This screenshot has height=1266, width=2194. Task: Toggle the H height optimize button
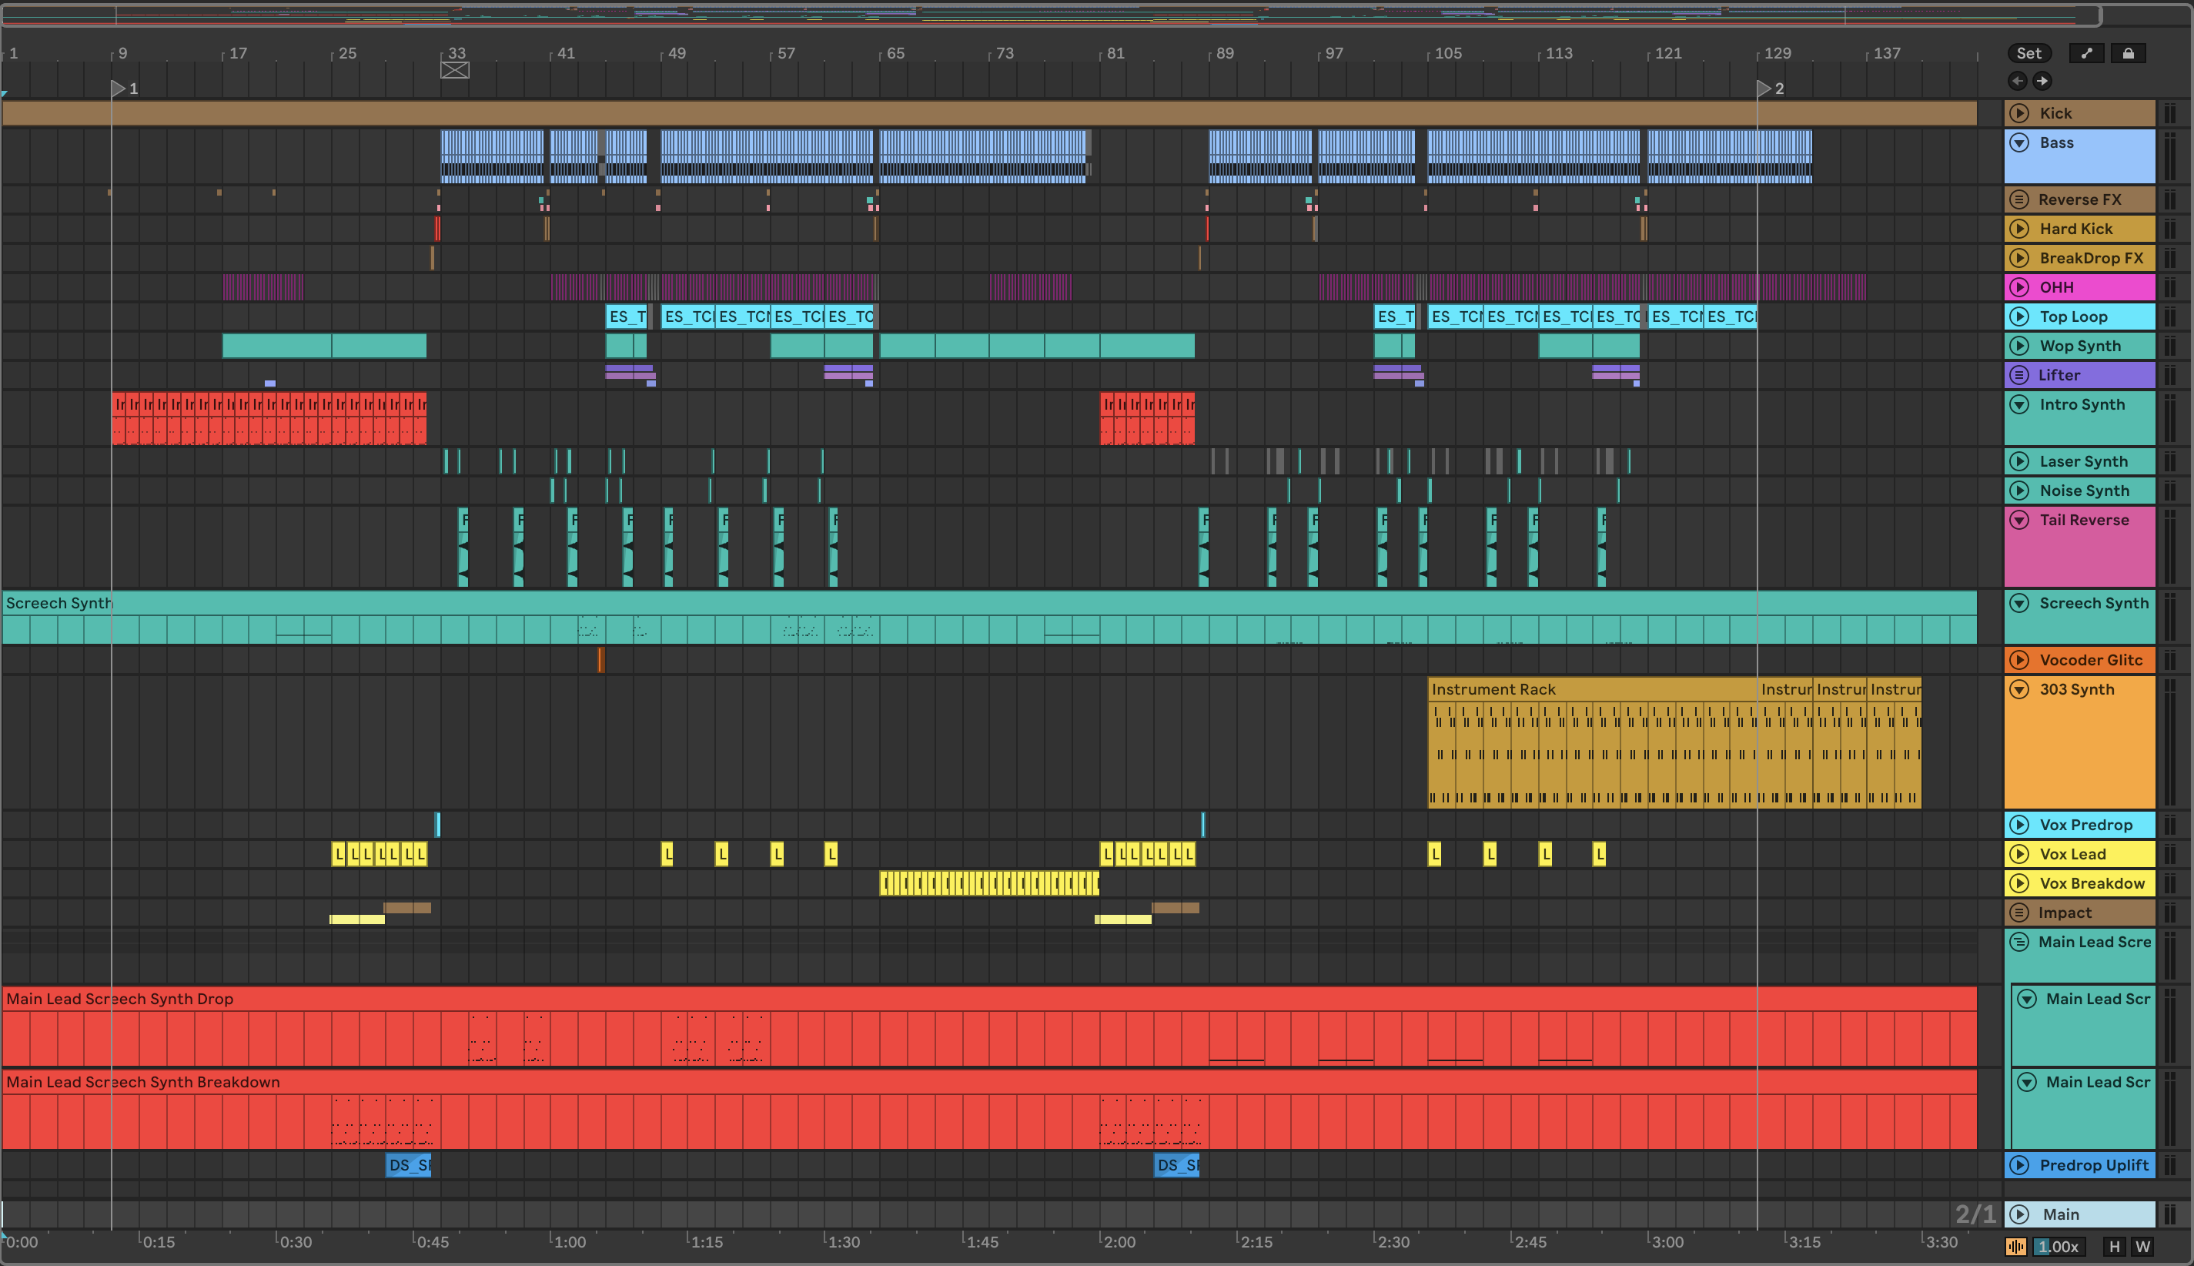click(2114, 1247)
